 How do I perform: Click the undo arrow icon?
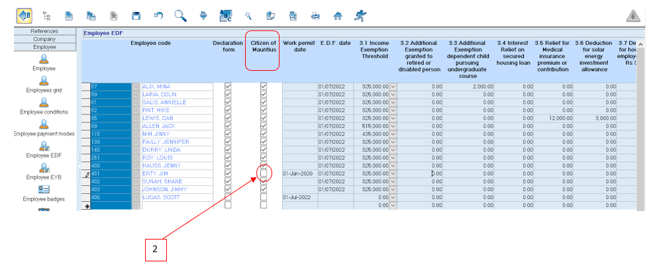click(158, 15)
